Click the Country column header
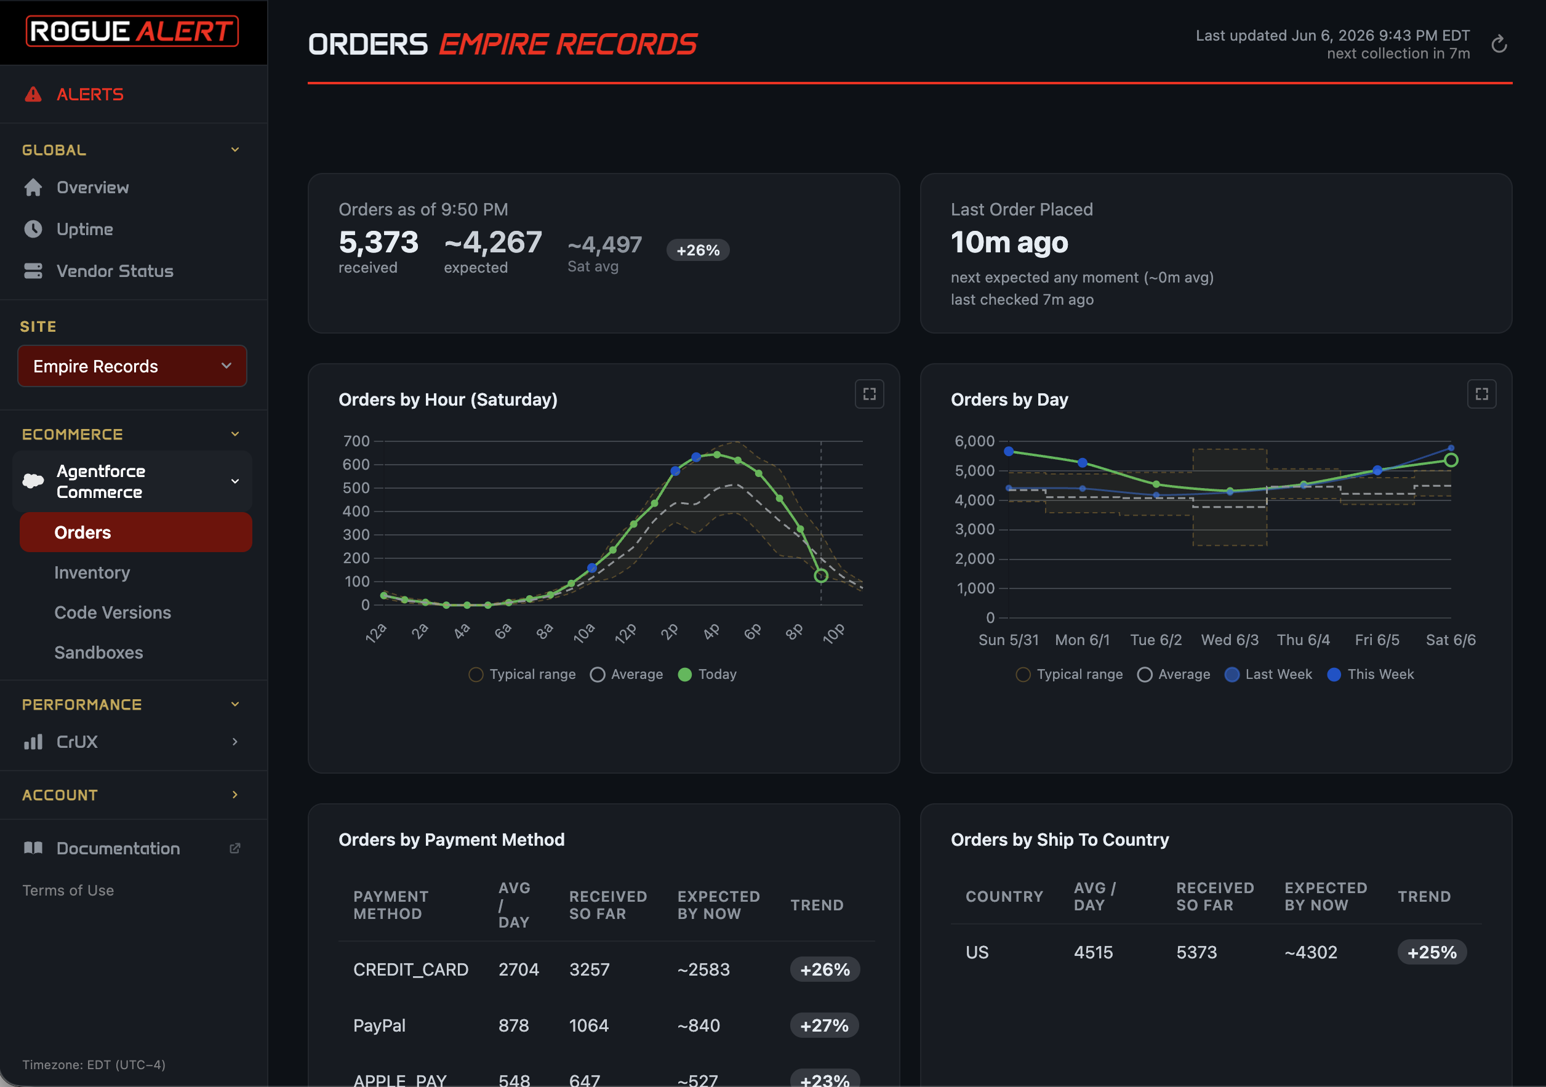 [1004, 896]
